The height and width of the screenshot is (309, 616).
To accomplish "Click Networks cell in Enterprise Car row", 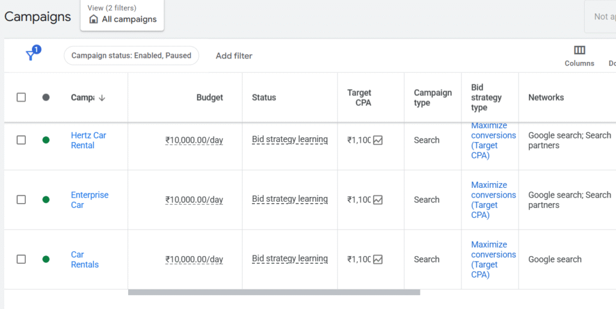I will tap(569, 200).
